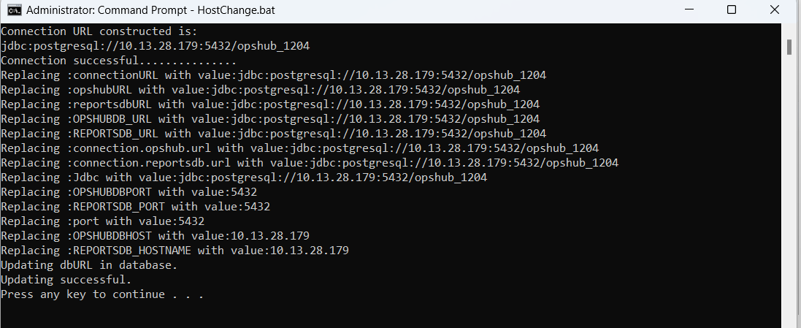Viewport: 801px width, 328px height.
Task: Click the window title 'Administrator: Command Prompt - HostChange.bat'
Action: click(x=148, y=10)
